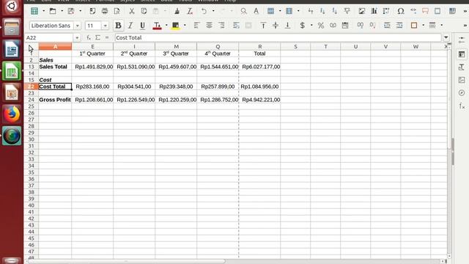This screenshot has height=264, width=469.
Task: Export directly as PDF icon
Action: coord(92,11)
